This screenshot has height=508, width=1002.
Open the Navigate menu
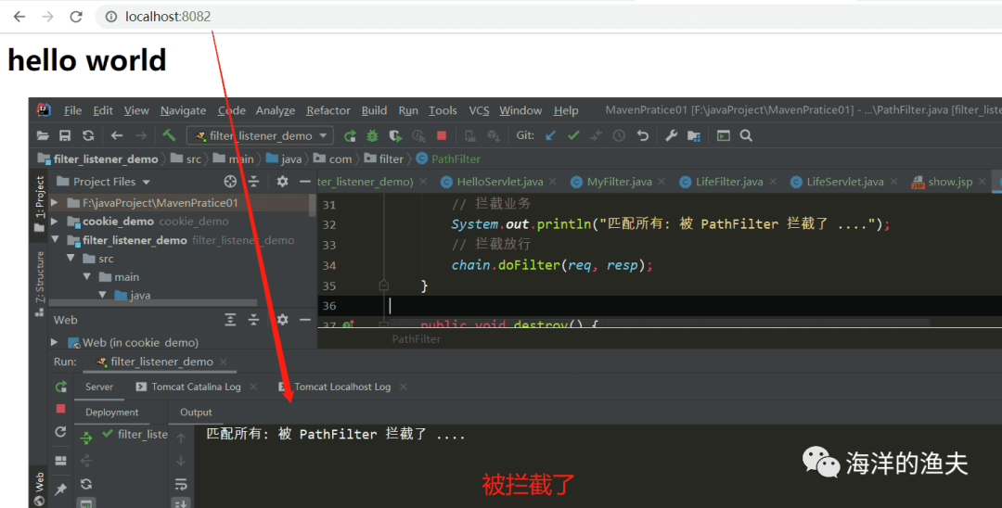tap(184, 110)
